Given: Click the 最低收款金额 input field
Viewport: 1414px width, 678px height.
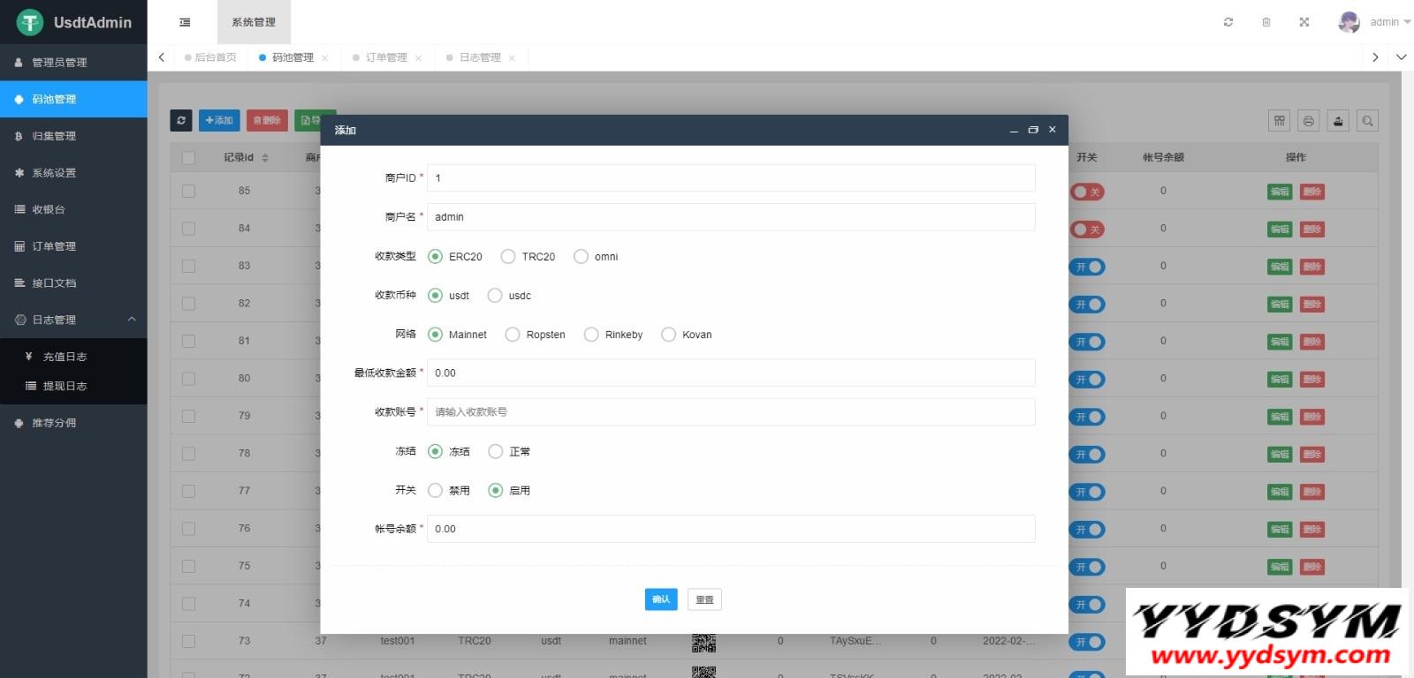Looking at the screenshot, I should pos(731,373).
